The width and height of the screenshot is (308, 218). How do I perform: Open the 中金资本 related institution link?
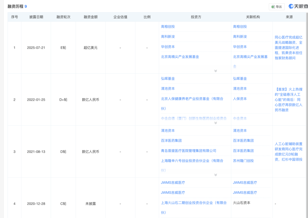(240, 118)
